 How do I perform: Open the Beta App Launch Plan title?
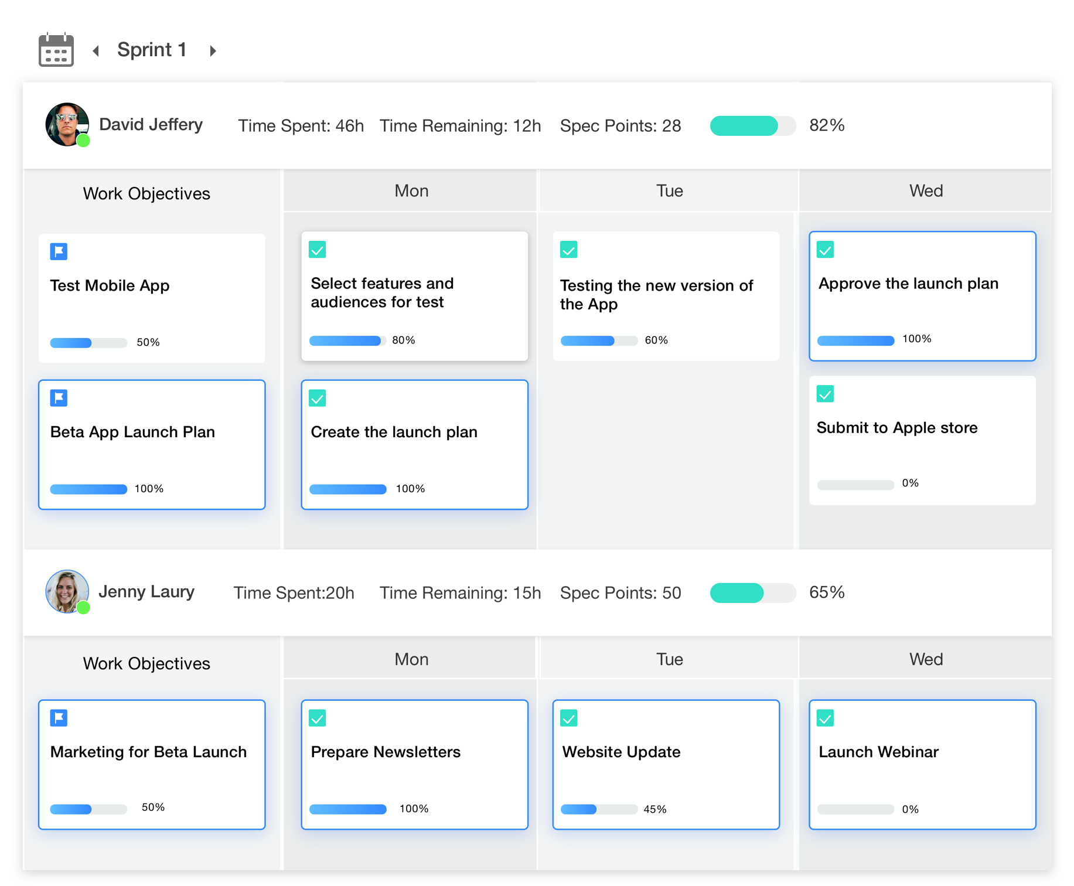click(132, 432)
